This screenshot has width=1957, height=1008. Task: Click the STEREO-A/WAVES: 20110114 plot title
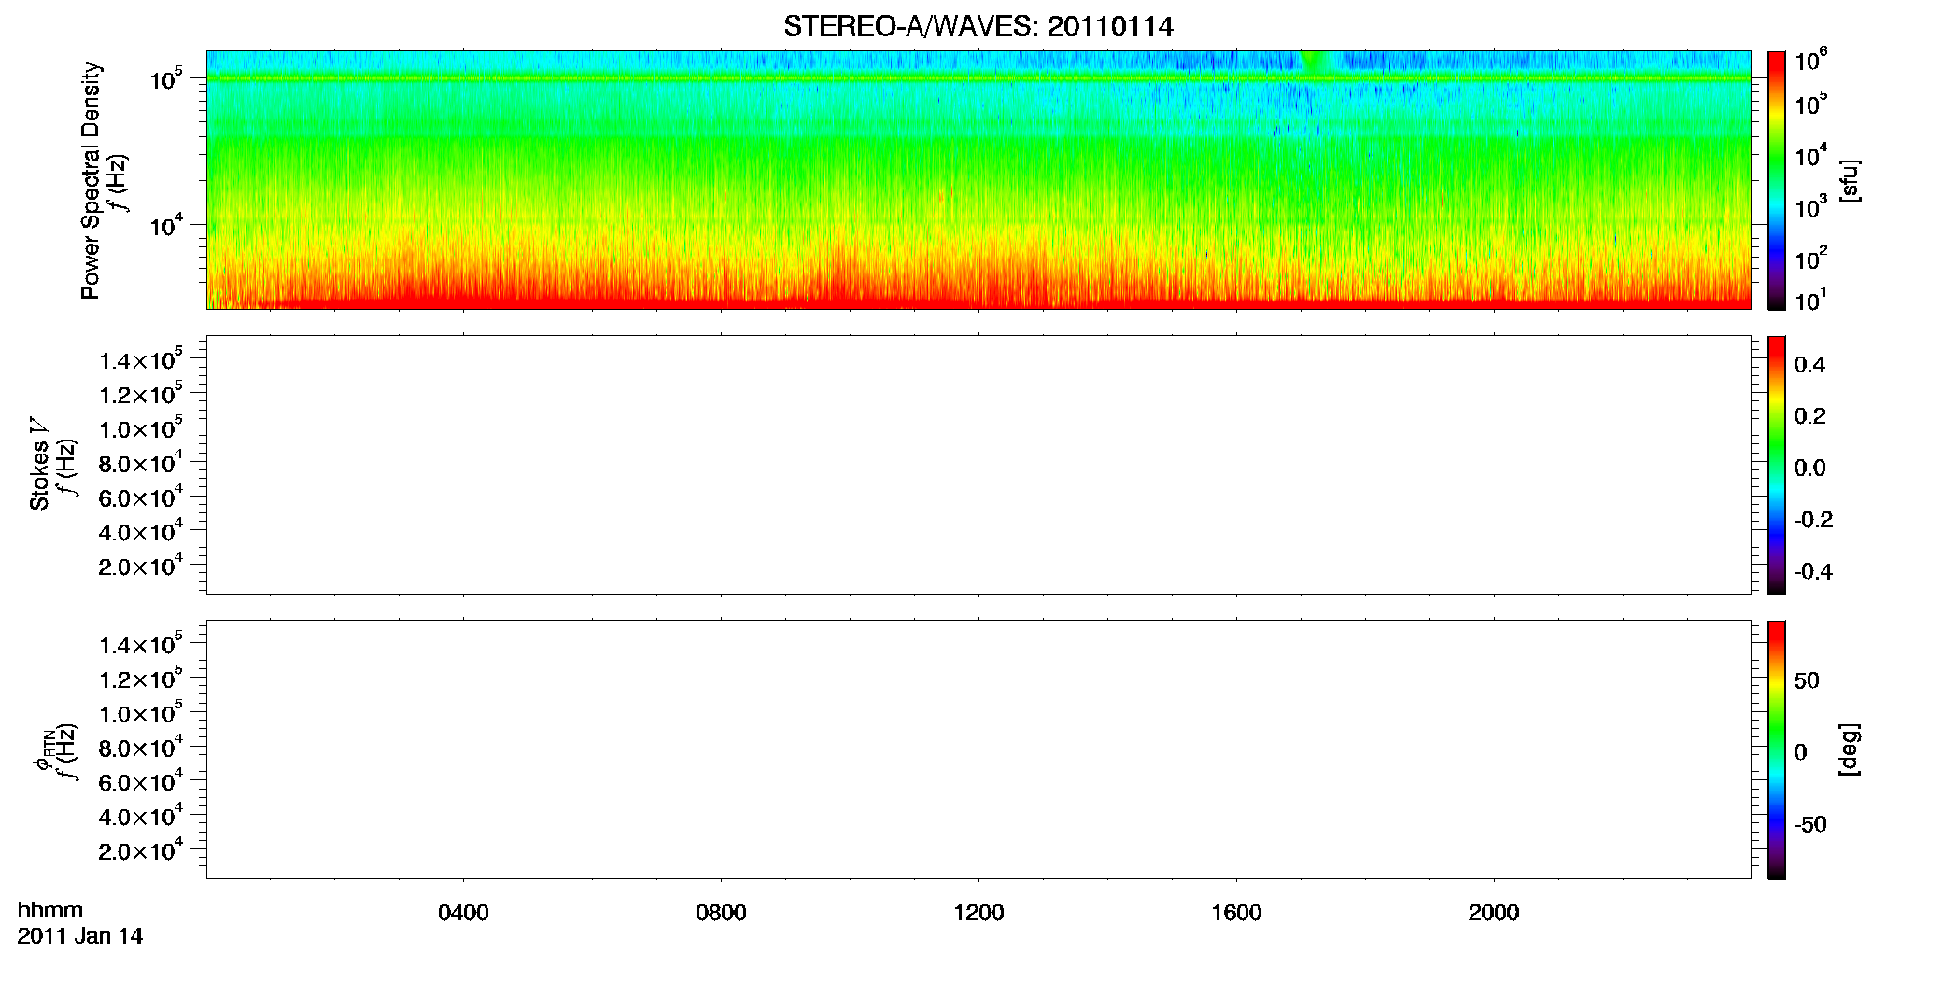(978, 27)
